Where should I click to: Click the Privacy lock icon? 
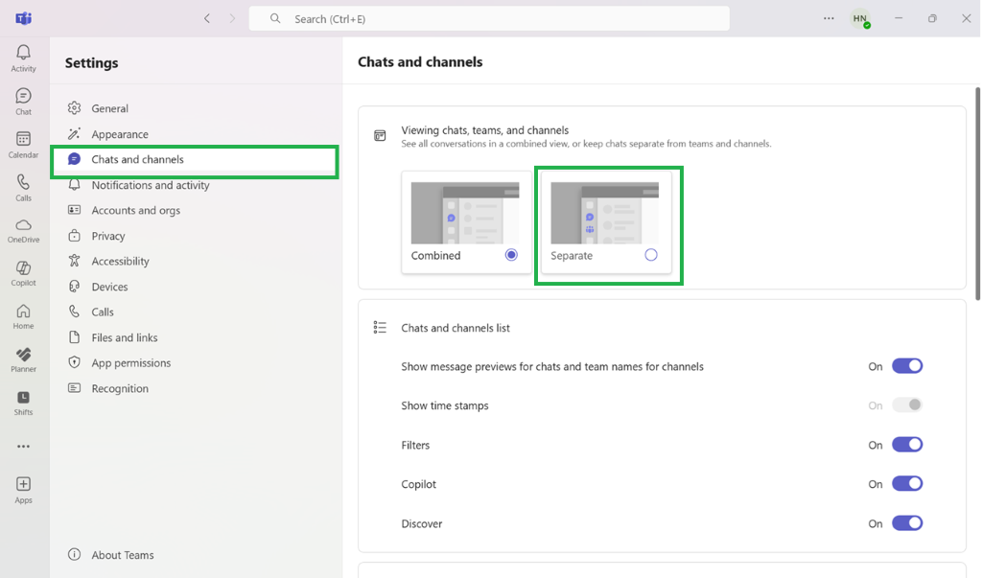tap(75, 236)
